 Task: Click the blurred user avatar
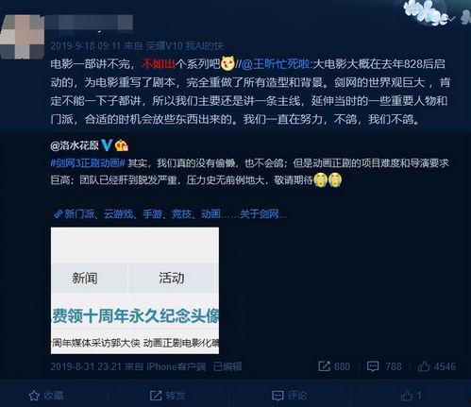click(22, 37)
